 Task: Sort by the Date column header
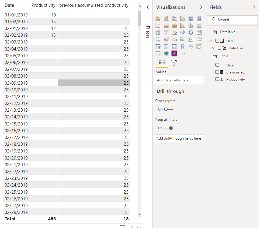coord(9,5)
